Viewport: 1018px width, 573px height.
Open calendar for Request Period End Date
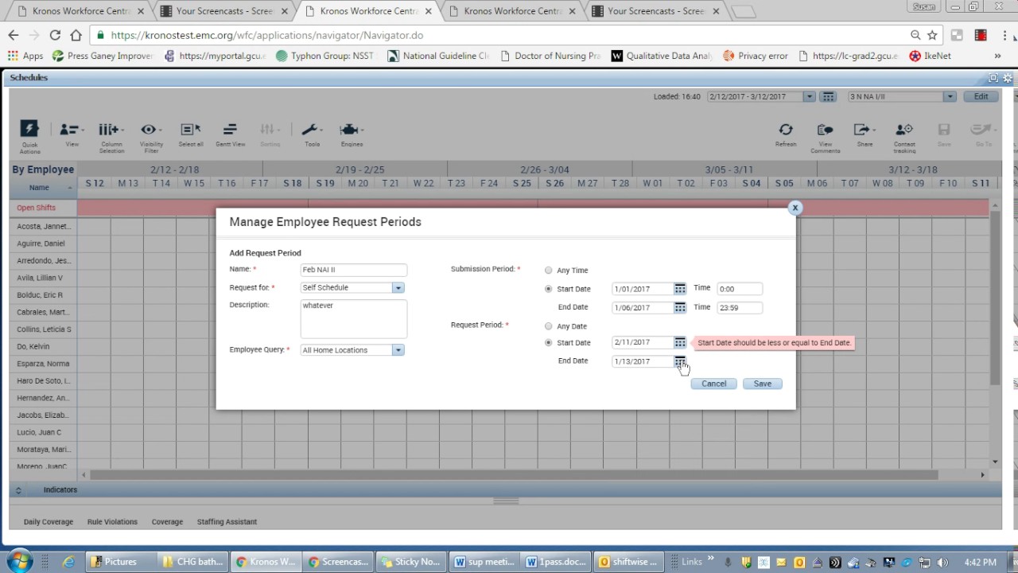tap(680, 361)
